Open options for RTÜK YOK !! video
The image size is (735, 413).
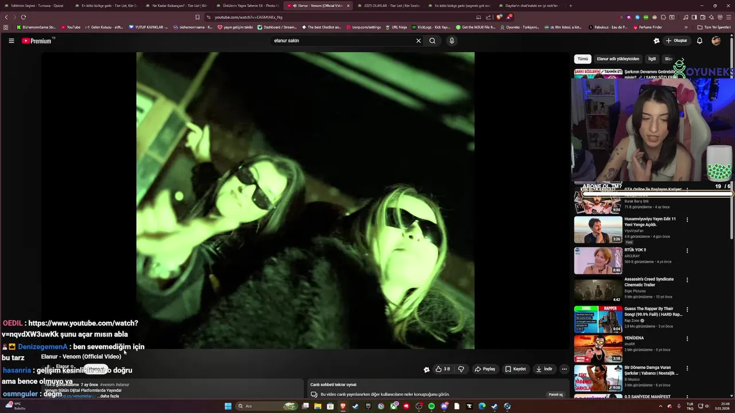click(x=687, y=251)
